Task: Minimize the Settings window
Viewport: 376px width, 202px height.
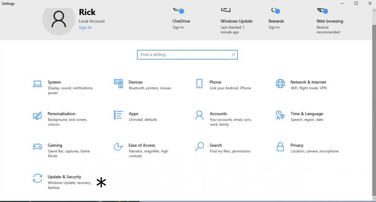Action: point(342,3)
